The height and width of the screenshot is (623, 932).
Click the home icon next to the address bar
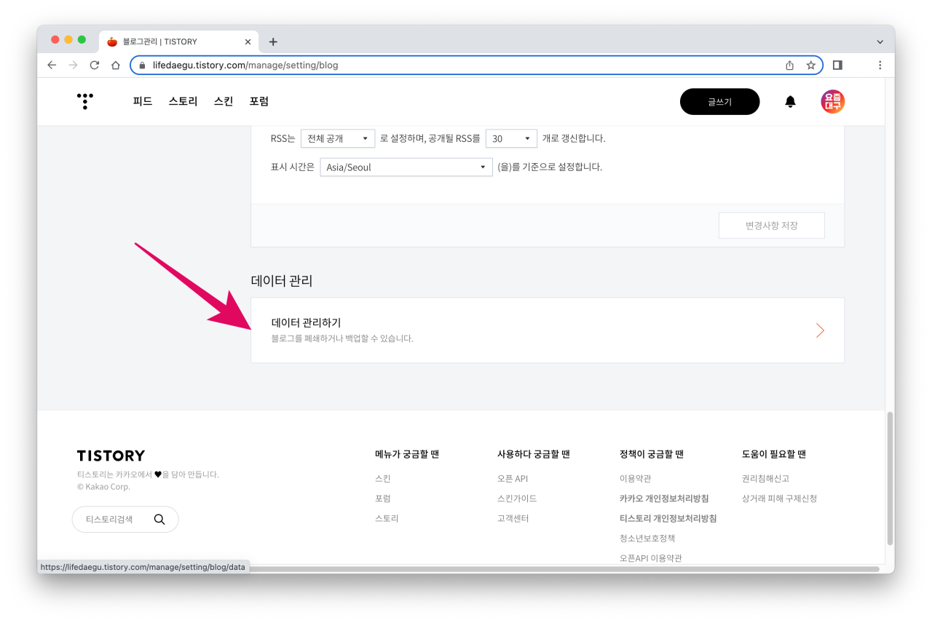pyautogui.click(x=116, y=65)
